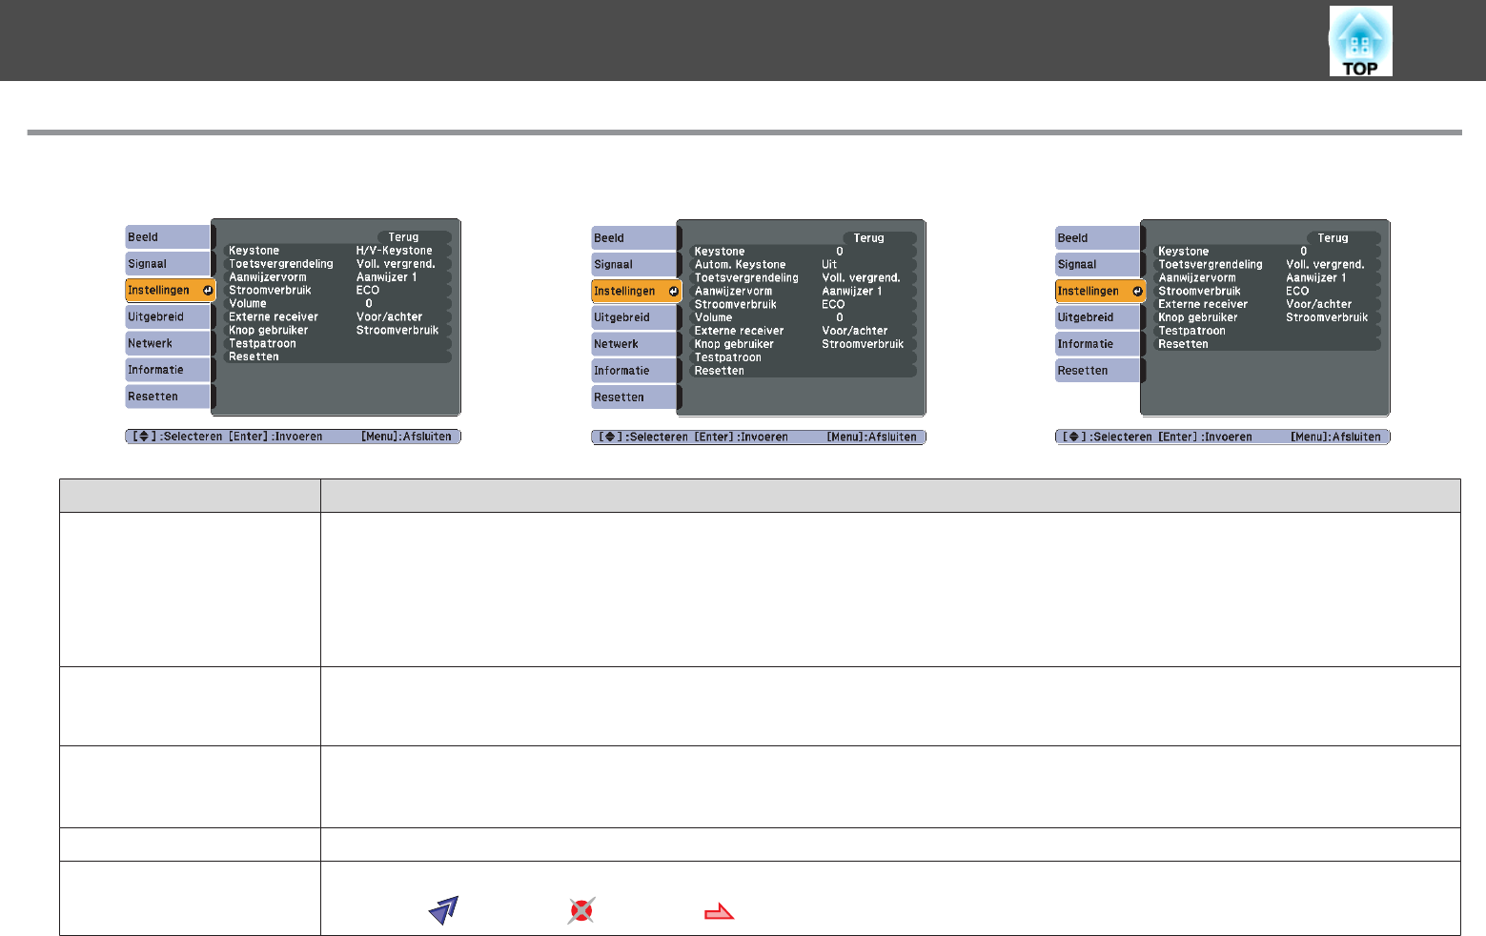Click Toetsvergrendeling row in left menu

point(337,264)
